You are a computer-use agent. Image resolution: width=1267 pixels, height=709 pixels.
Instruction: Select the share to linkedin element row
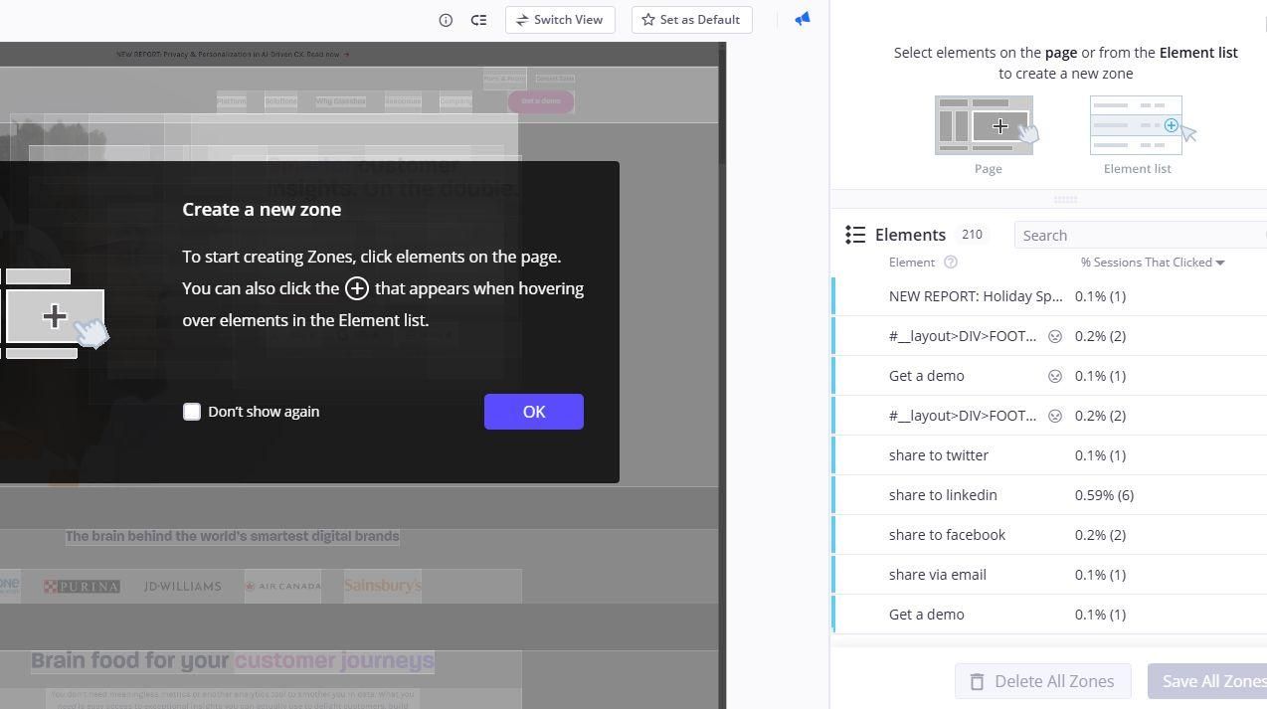point(943,495)
